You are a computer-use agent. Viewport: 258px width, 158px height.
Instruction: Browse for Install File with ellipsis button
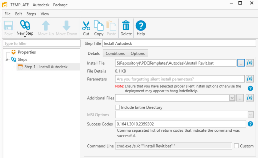coord(241,63)
